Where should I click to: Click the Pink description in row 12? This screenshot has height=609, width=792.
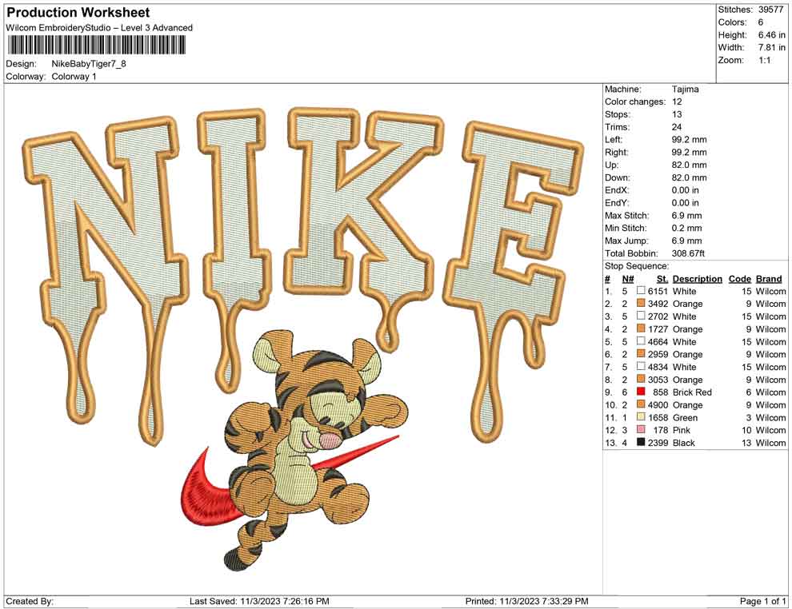coord(682,430)
